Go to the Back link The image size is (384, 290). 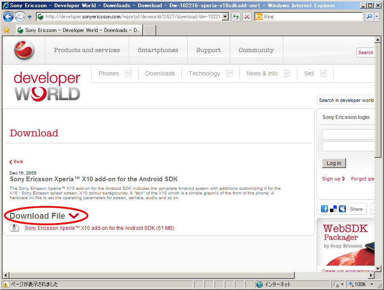(x=16, y=162)
